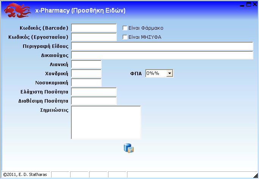Maximize the x-Pharmacy window
Screen dimensions: 259x179
[249, 5]
